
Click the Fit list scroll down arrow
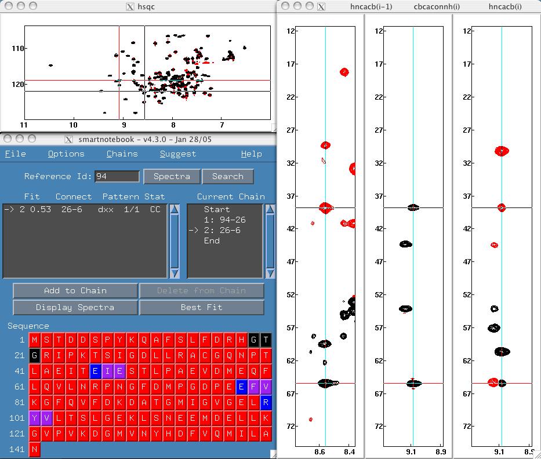coord(174,273)
